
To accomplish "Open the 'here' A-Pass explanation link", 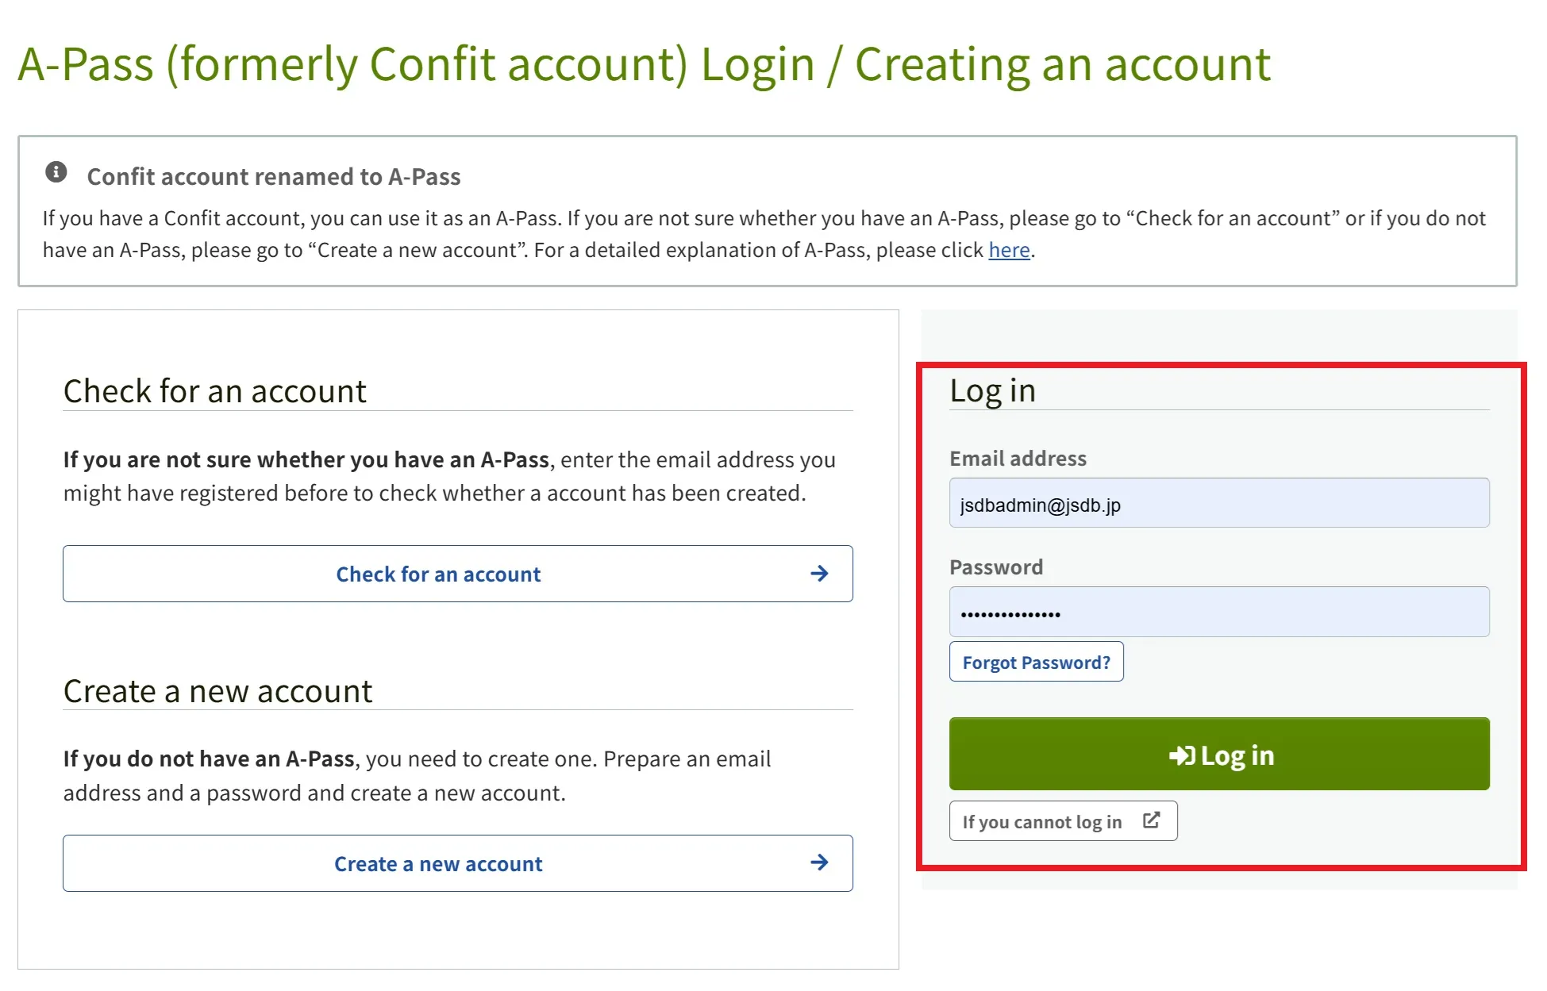I will [x=1009, y=250].
